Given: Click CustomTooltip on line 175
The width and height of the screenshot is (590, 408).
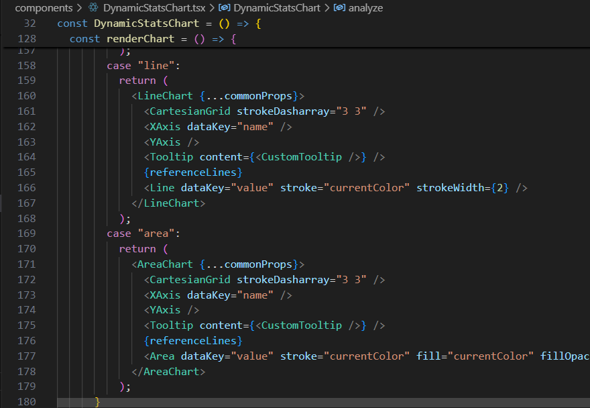Looking at the screenshot, I should click(302, 325).
